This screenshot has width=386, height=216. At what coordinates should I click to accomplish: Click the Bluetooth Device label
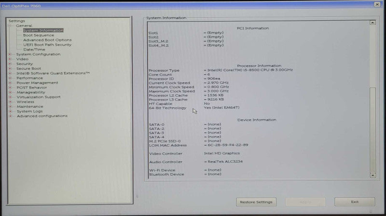point(166,174)
